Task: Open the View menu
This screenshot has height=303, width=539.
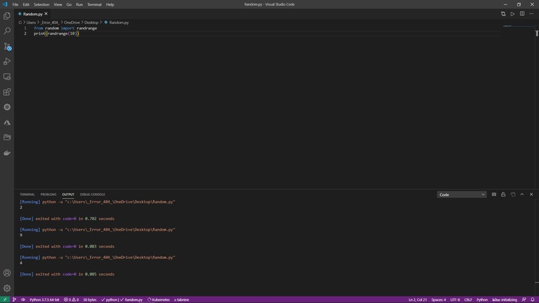Action: click(58, 5)
